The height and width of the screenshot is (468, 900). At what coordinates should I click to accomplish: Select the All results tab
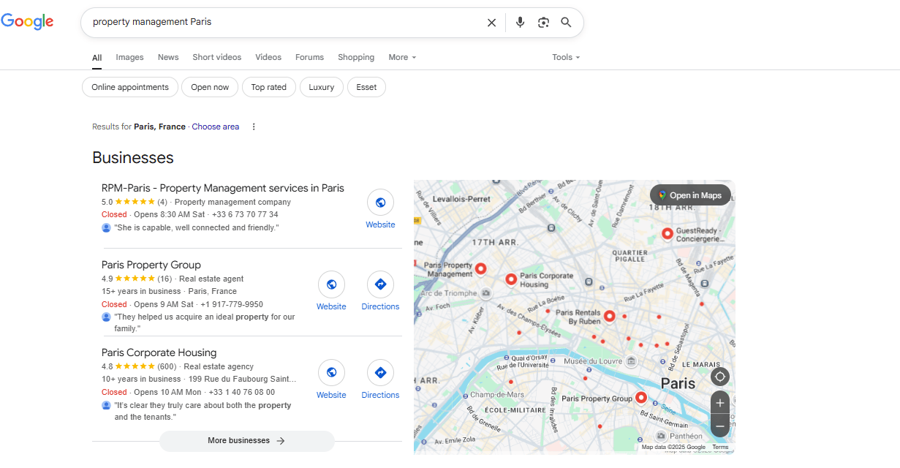[97, 58]
